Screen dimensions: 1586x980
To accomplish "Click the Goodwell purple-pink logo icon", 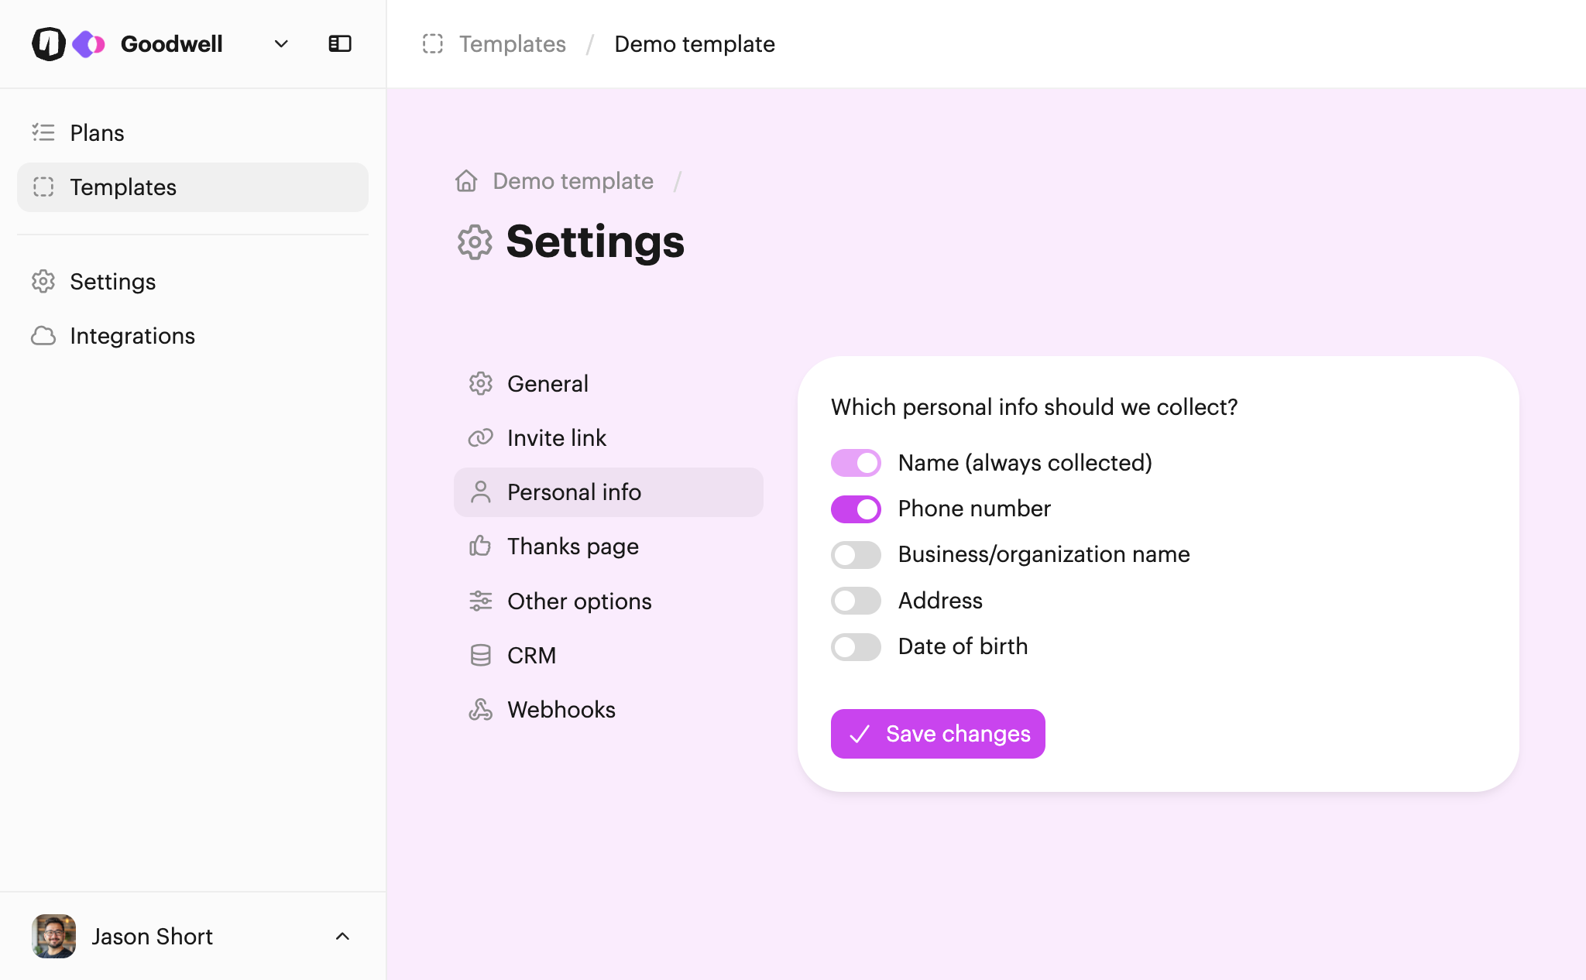I will click(88, 44).
